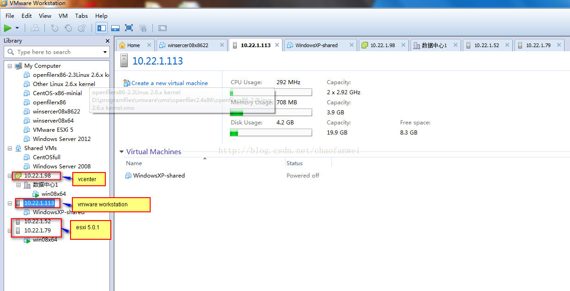Collapse the 10.22.1.113 tree node

click(10, 203)
